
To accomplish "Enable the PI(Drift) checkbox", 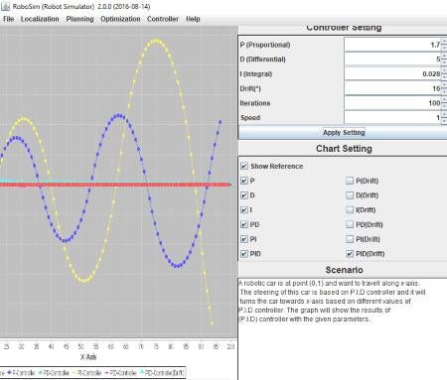I will 350,239.
